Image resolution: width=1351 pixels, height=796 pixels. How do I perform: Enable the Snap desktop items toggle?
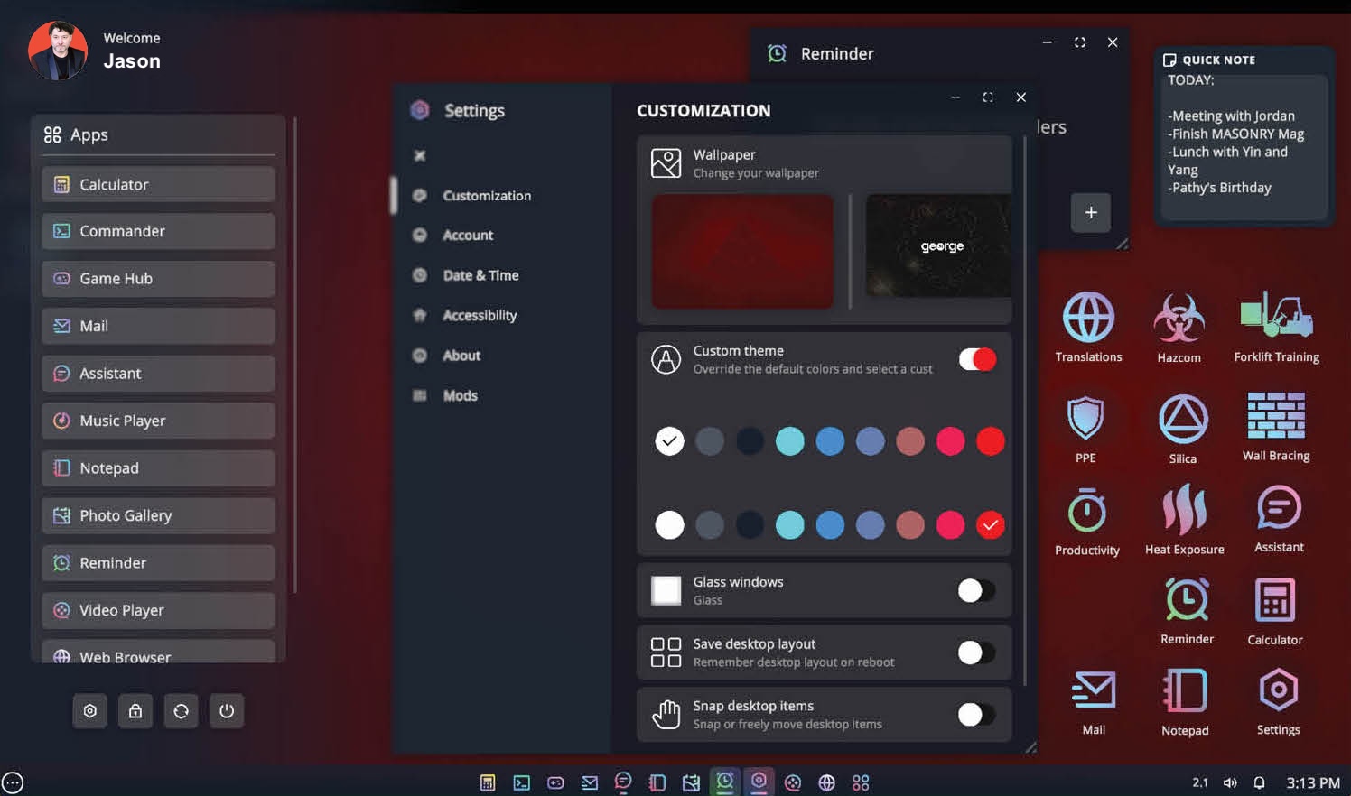pos(976,715)
